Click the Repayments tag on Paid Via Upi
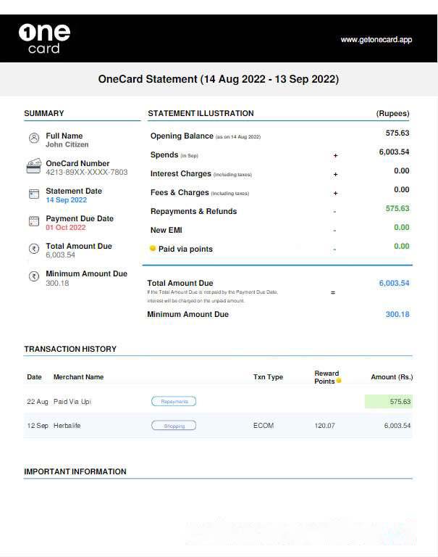Viewport: 438px width, 557px height. pyautogui.click(x=174, y=401)
